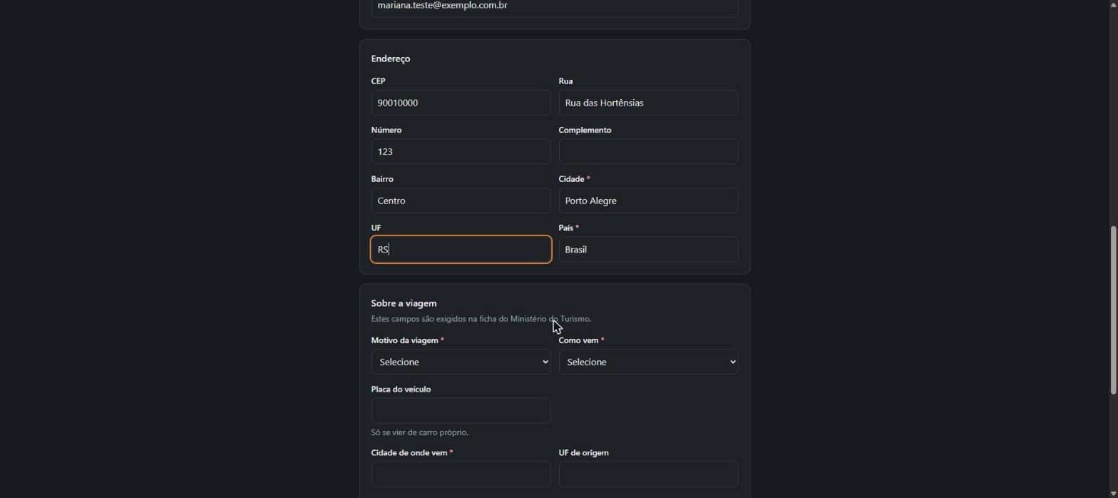Click the empty Complemento field

pos(648,151)
